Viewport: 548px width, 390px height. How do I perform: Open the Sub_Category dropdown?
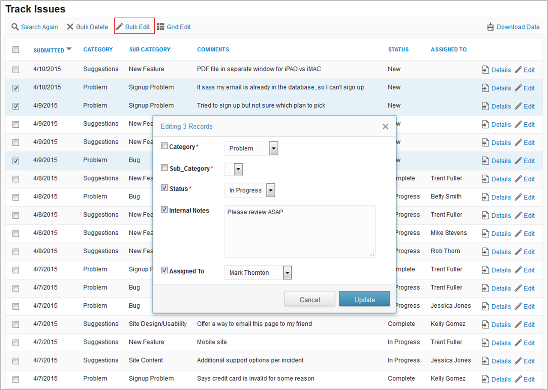pyautogui.click(x=238, y=169)
